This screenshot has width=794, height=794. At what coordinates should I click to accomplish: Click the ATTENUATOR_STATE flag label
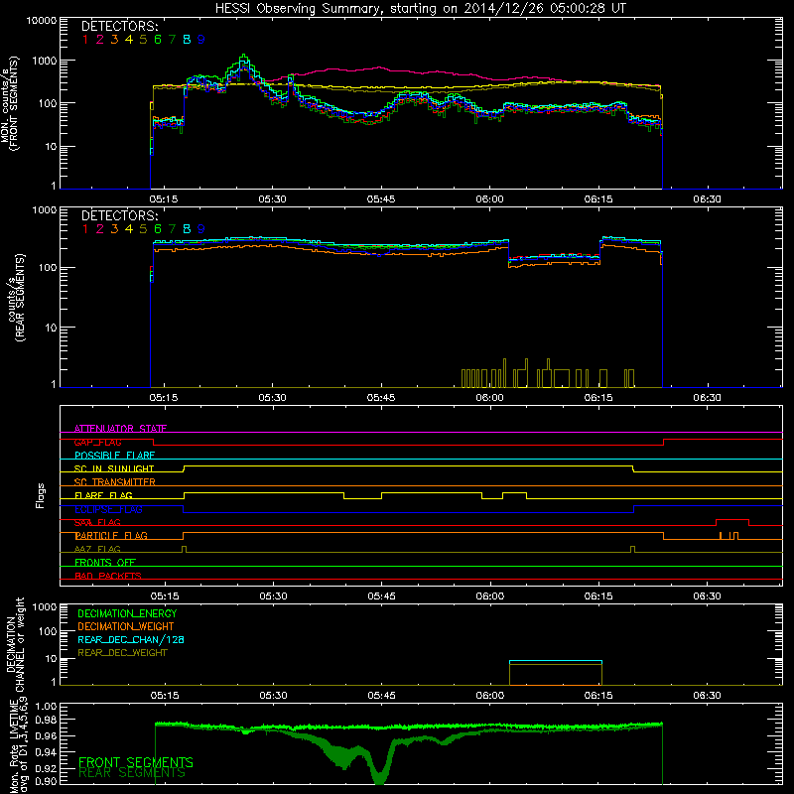tap(120, 429)
